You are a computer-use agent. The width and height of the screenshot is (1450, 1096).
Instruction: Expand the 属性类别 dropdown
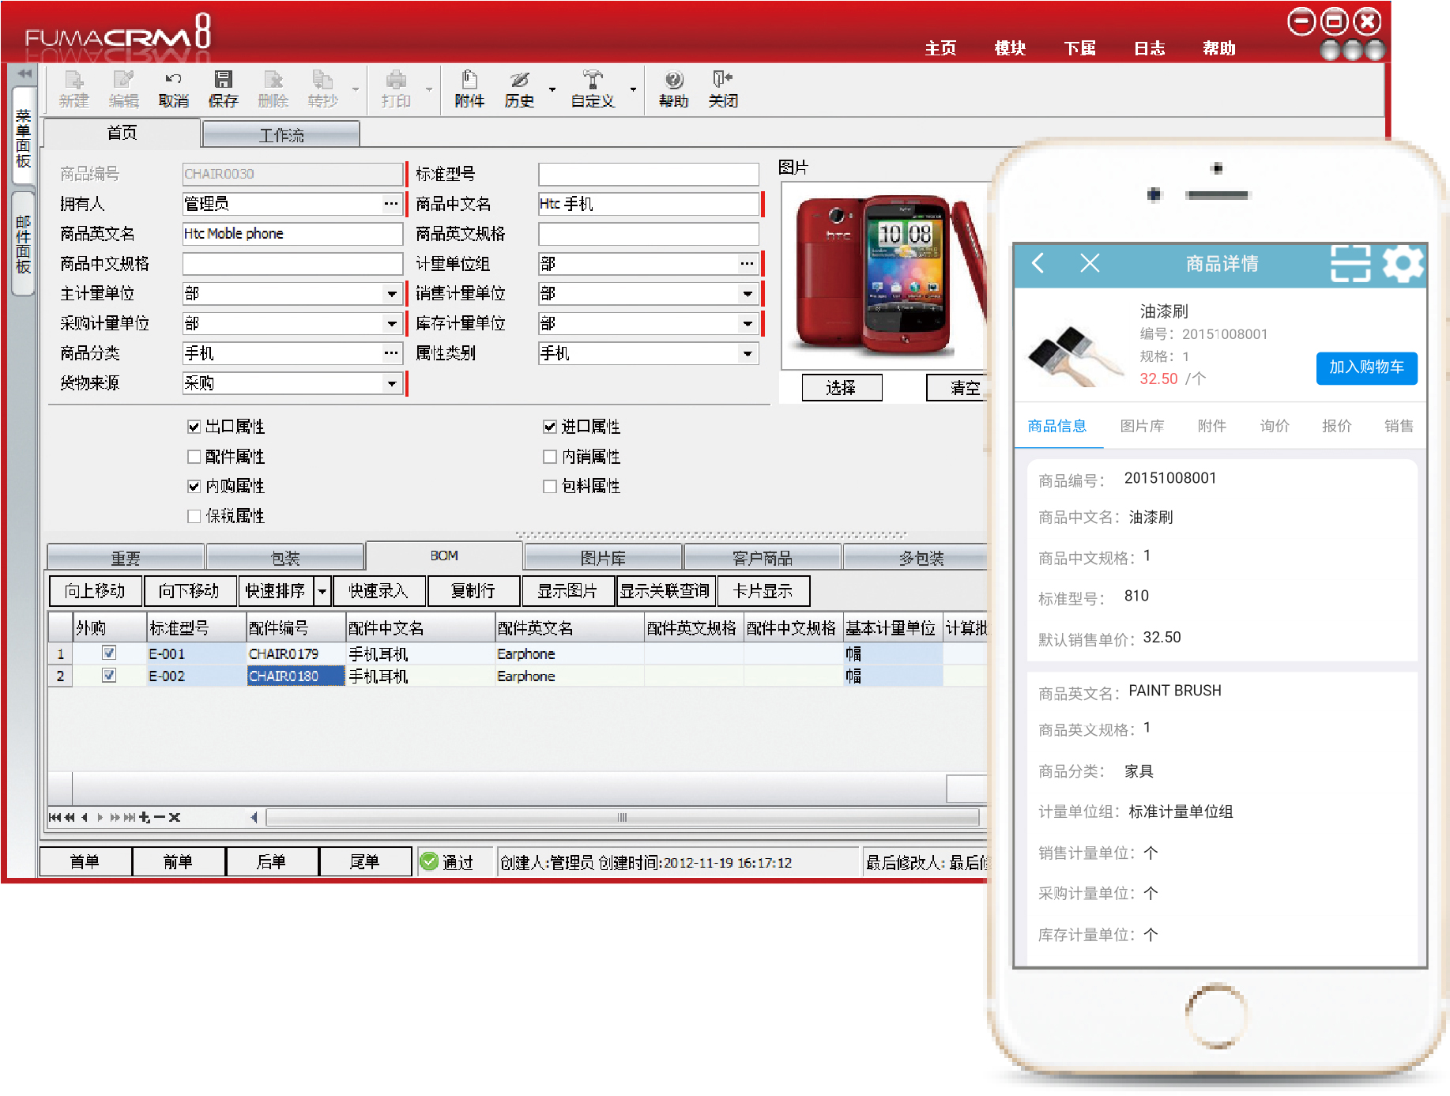point(748,354)
